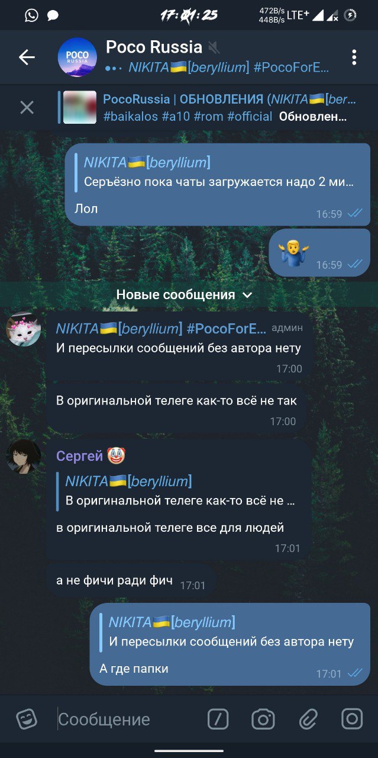
Task: Open the three-dot chat options menu
Action: (354, 57)
